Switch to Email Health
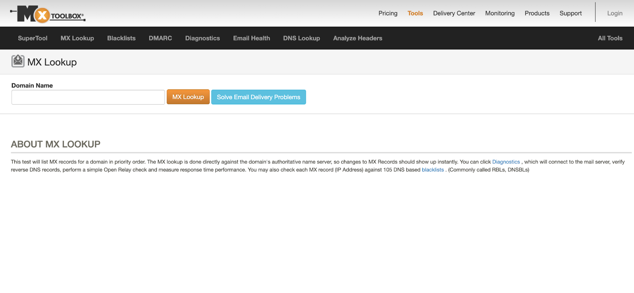The height and width of the screenshot is (293, 634). coord(252,38)
